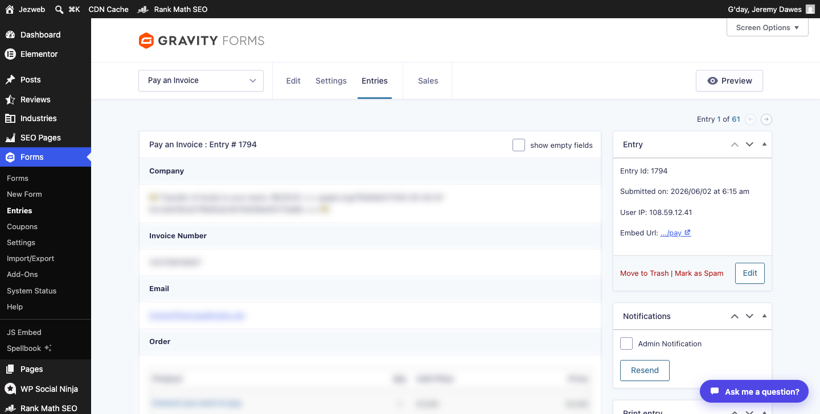This screenshot has height=414, width=820.
Task: Click the Jezweb home icon in admin bar
Action: pos(9,9)
